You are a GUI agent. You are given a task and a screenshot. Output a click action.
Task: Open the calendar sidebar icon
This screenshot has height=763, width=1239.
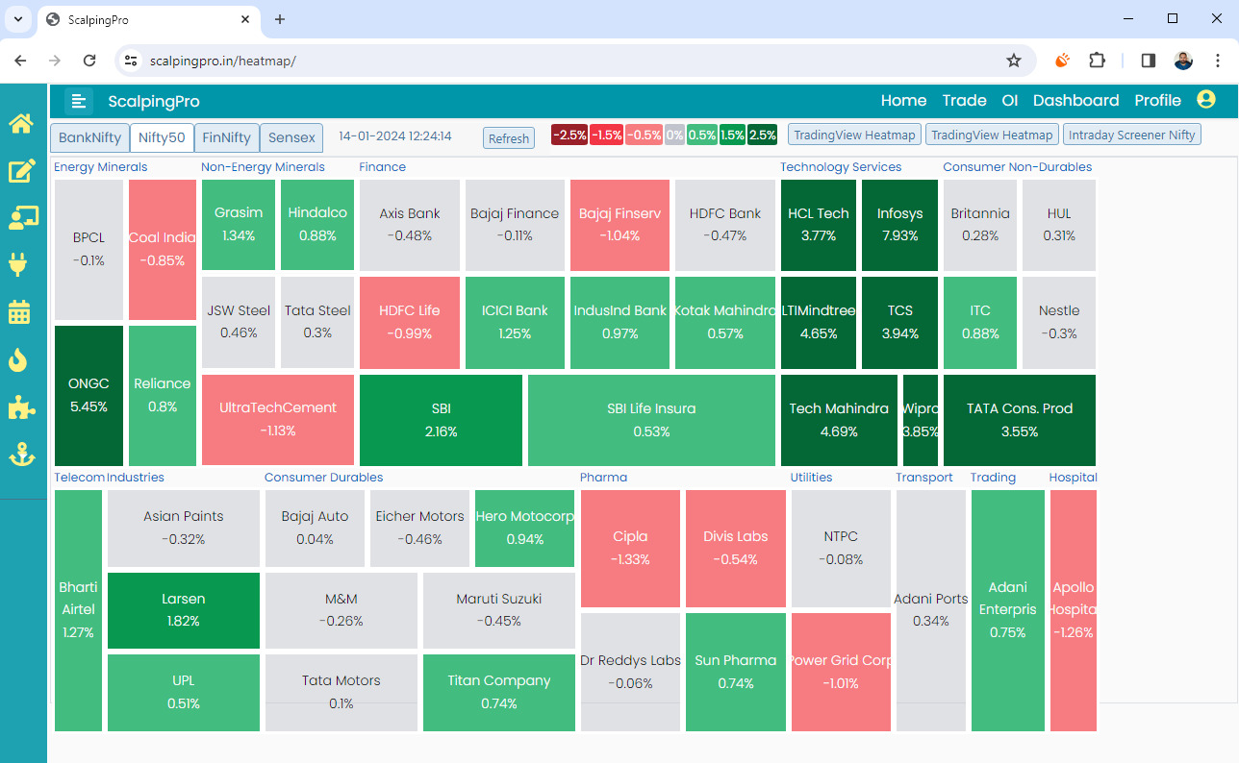[19, 312]
